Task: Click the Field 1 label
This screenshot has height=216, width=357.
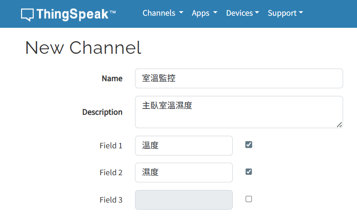Action: point(111,146)
